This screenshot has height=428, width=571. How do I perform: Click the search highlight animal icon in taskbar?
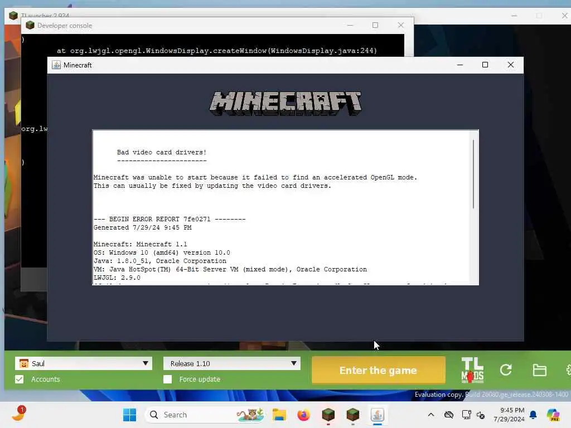tap(250, 415)
